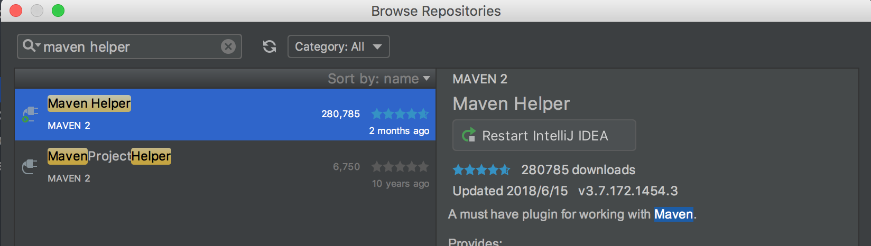Click the detail panel star rating
The width and height of the screenshot is (871, 246).
click(x=481, y=169)
